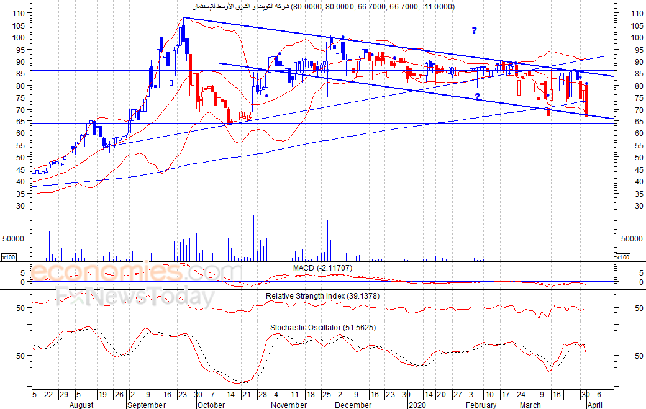
Task: Click the x100 volume scale label on left axis
Action: (x=9, y=257)
